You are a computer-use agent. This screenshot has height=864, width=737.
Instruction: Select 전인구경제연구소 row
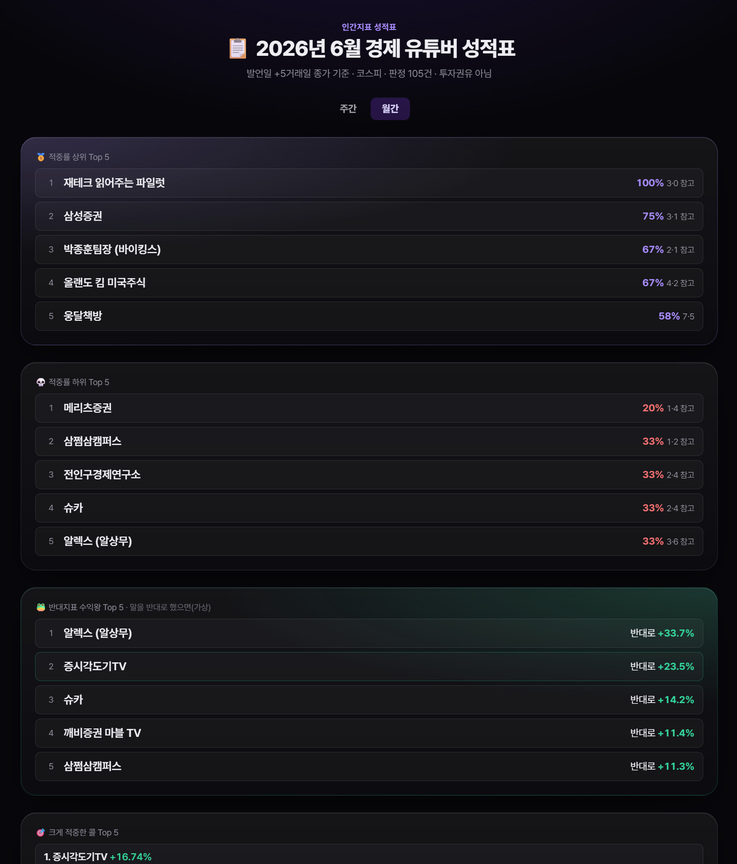(x=369, y=475)
